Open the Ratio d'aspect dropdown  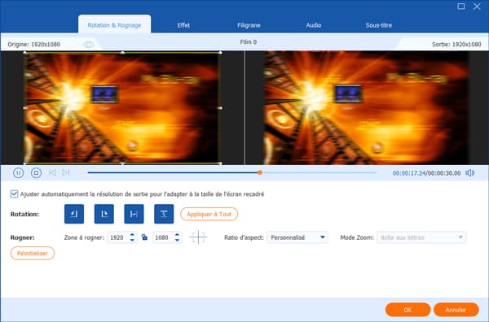(297, 237)
